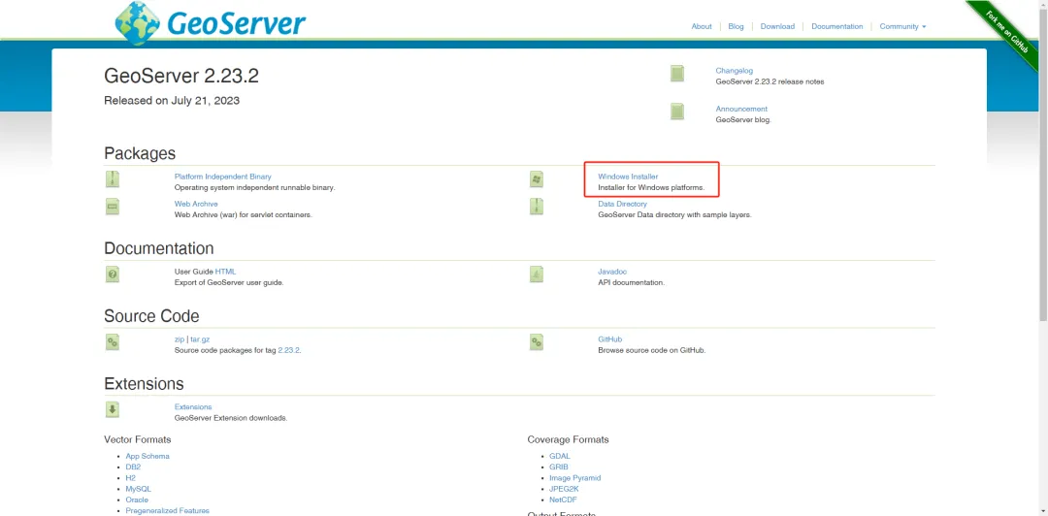1048x516 pixels.
Task: Open the 2.23.2 tag link
Action: pyautogui.click(x=289, y=349)
